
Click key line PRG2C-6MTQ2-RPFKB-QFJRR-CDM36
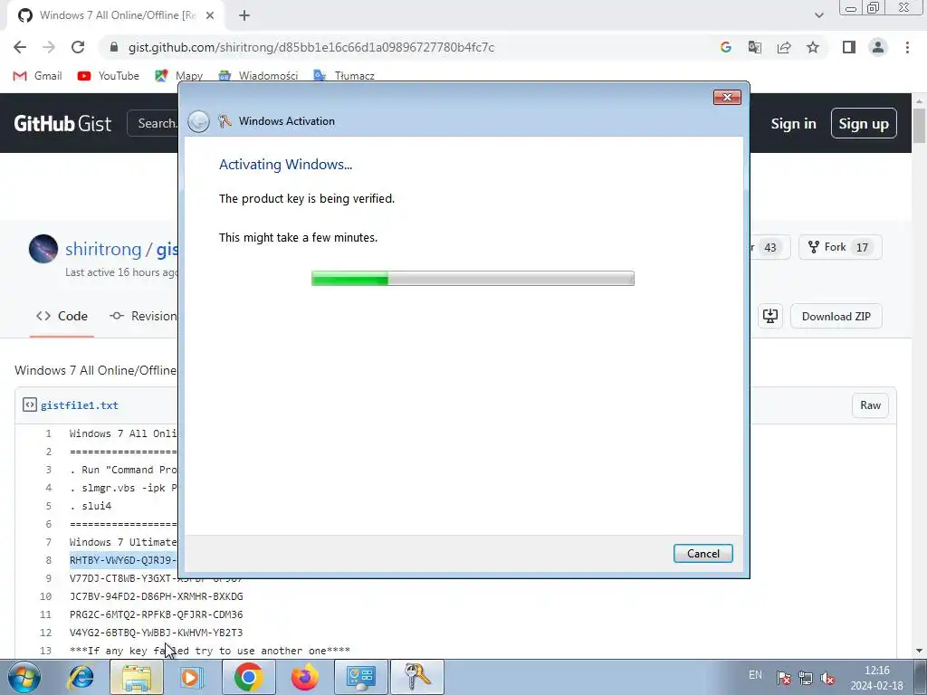(x=156, y=614)
